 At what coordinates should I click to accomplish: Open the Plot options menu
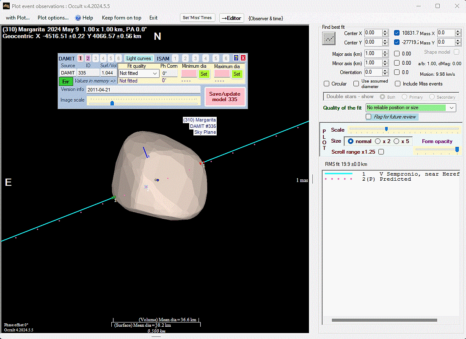[53, 18]
